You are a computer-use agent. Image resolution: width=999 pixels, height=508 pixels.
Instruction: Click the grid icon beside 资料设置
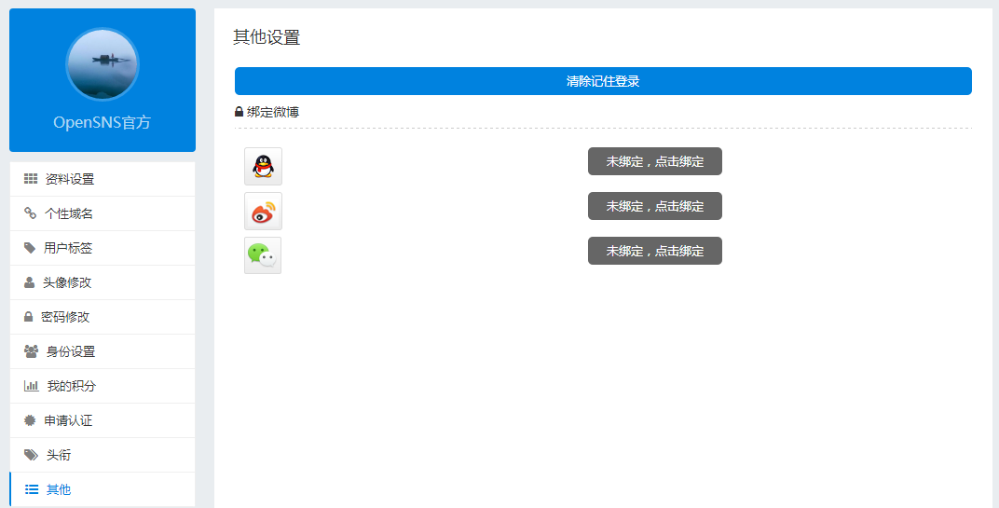(x=31, y=178)
